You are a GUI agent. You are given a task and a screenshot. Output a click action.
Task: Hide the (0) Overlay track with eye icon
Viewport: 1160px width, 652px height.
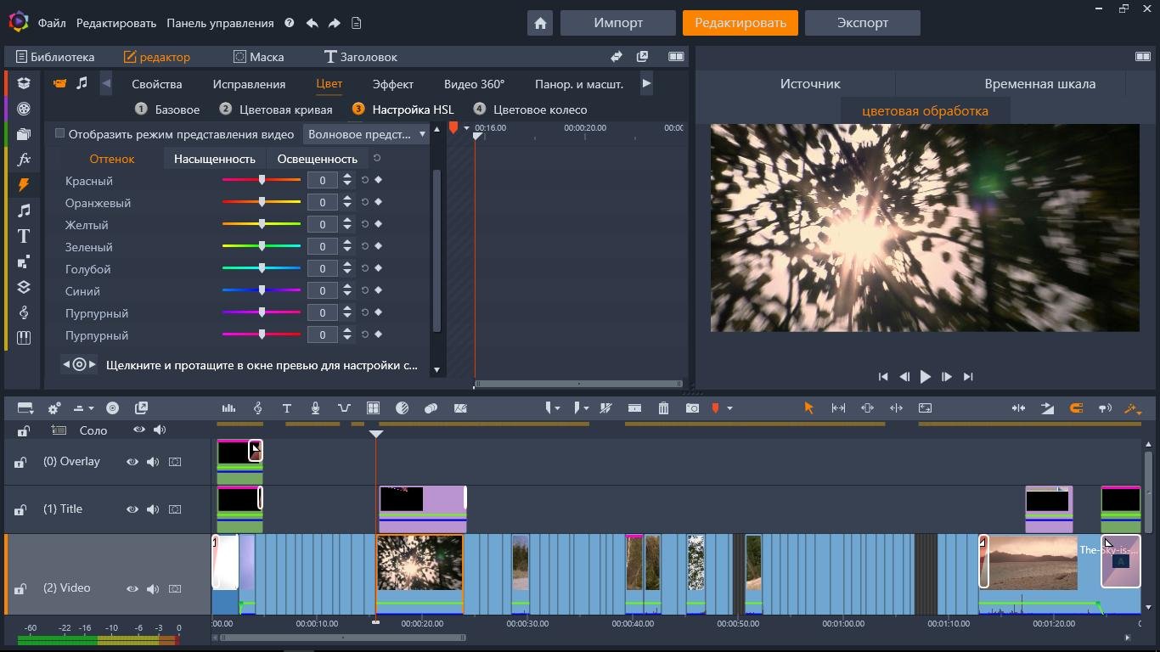(132, 462)
